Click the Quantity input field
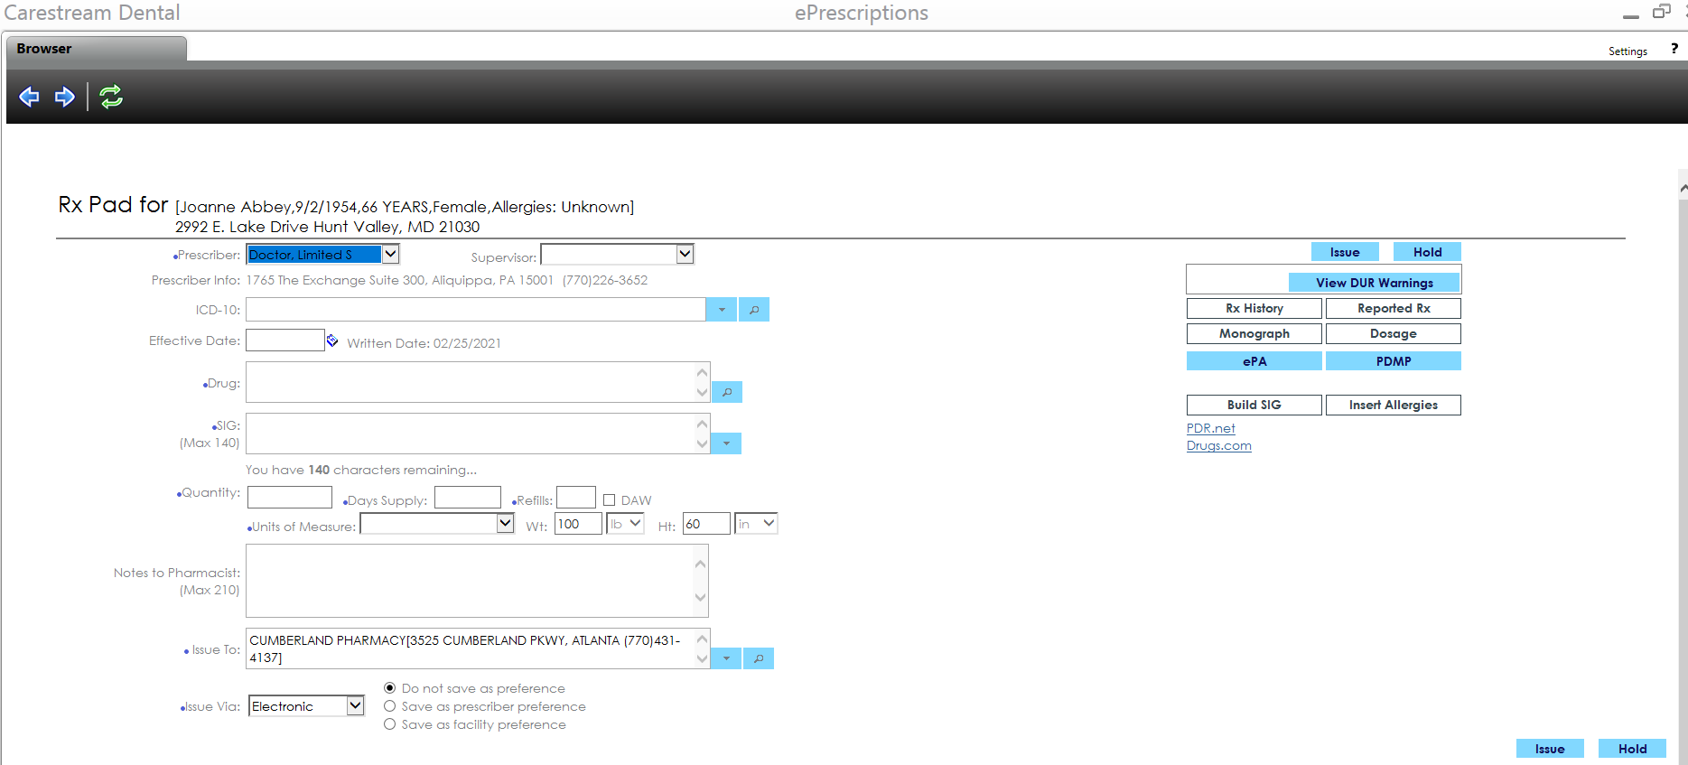 [290, 498]
